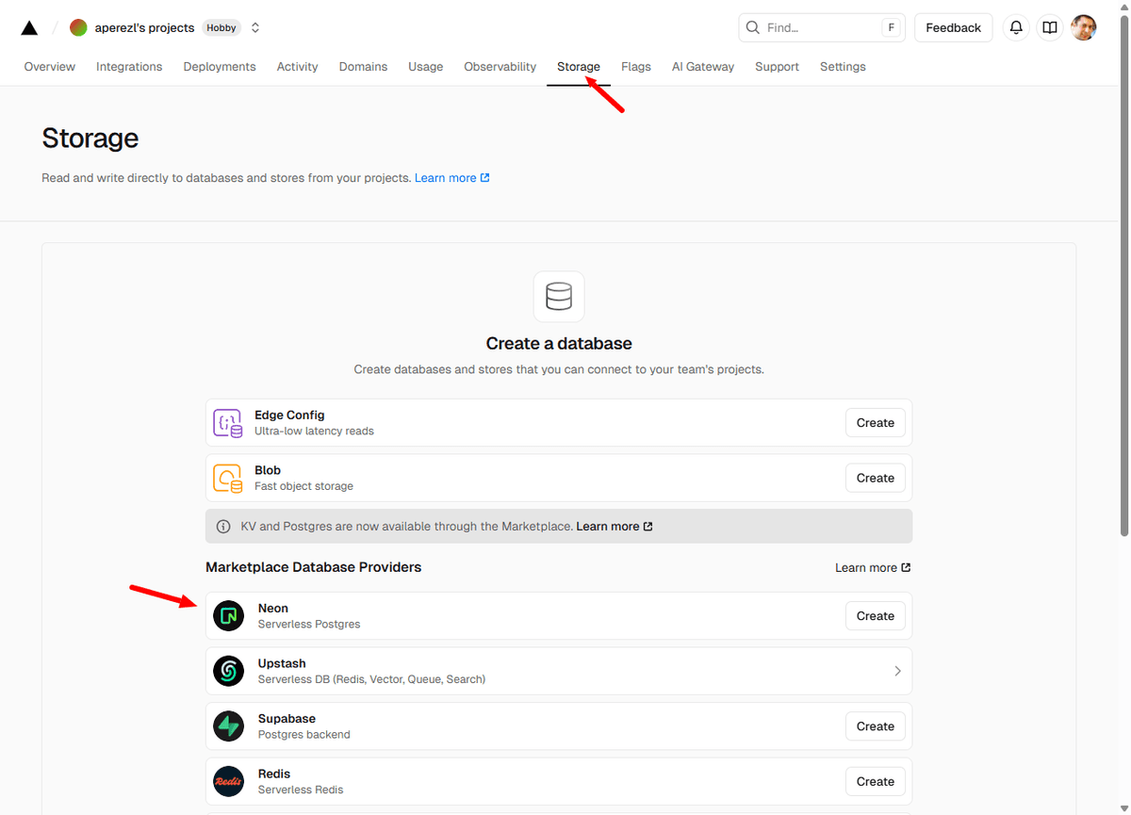This screenshot has height=815, width=1131.
Task: Click the Redis provider logo
Action: [x=228, y=781]
